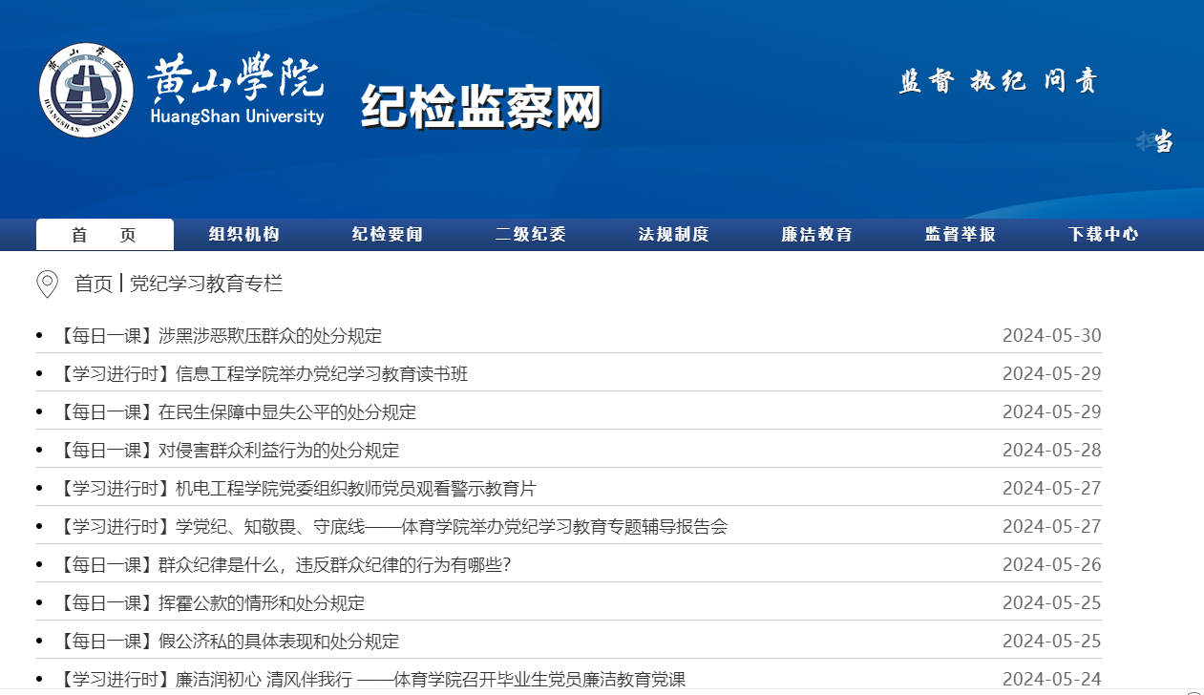1204x695 pixels.
Task: Go to 纪检要闻 section
Action: (387, 235)
